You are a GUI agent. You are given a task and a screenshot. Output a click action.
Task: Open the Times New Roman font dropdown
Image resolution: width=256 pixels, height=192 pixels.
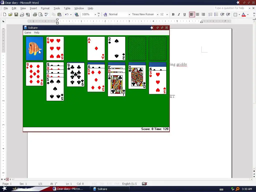[x=157, y=14]
